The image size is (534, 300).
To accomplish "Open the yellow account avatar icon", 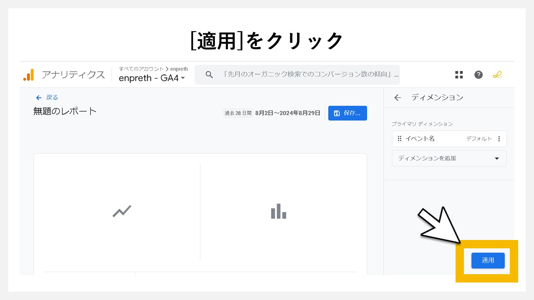I will pyautogui.click(x=497, y=75).
